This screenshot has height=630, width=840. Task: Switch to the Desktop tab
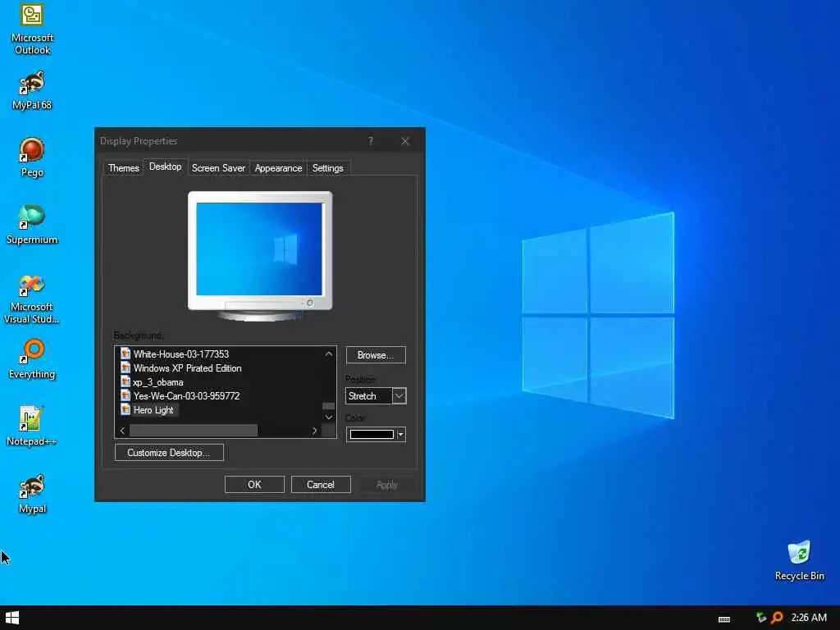pos(166,167)
